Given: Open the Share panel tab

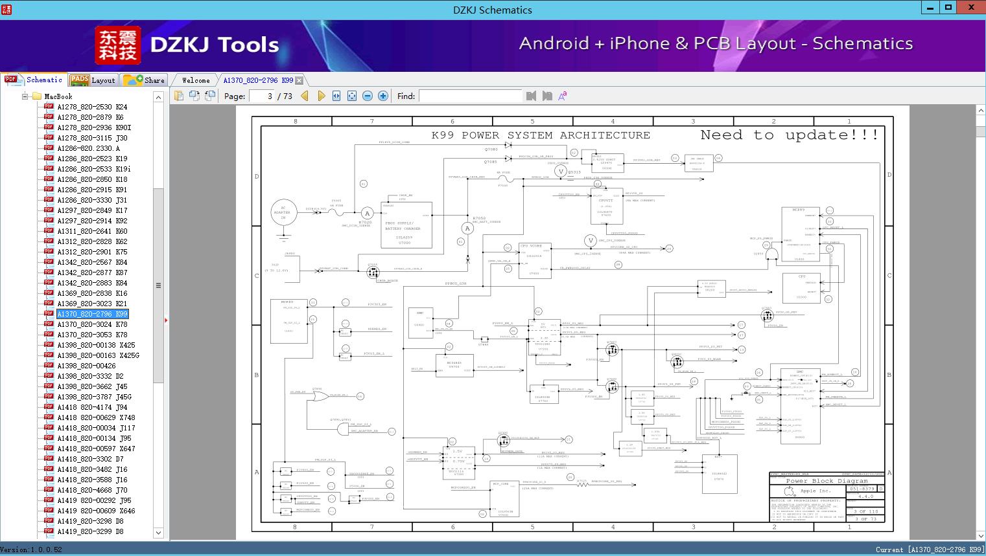Looking at the screenshot, I should point(144,80).
